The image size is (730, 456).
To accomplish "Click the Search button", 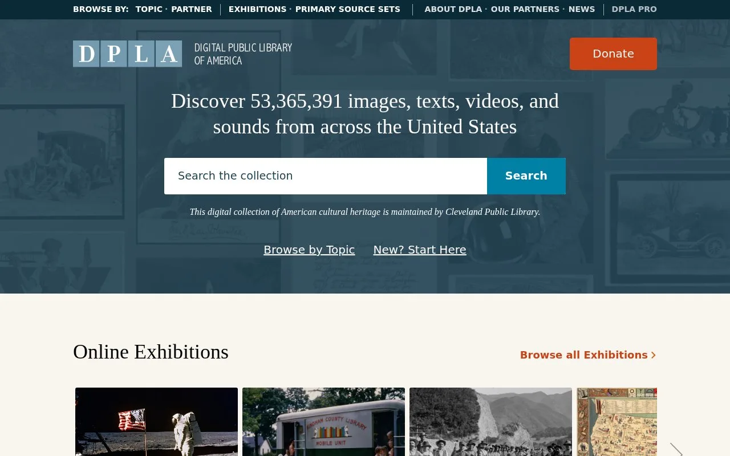I will coord(526,176).
